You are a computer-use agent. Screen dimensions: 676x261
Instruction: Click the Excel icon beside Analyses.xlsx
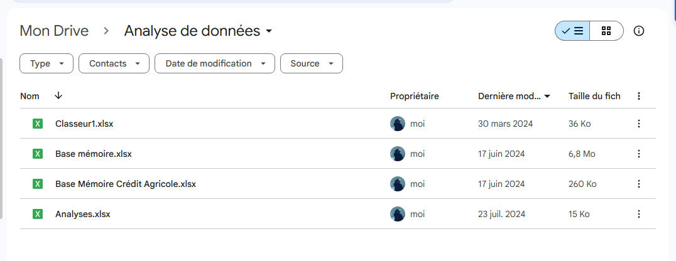point(38,214)
